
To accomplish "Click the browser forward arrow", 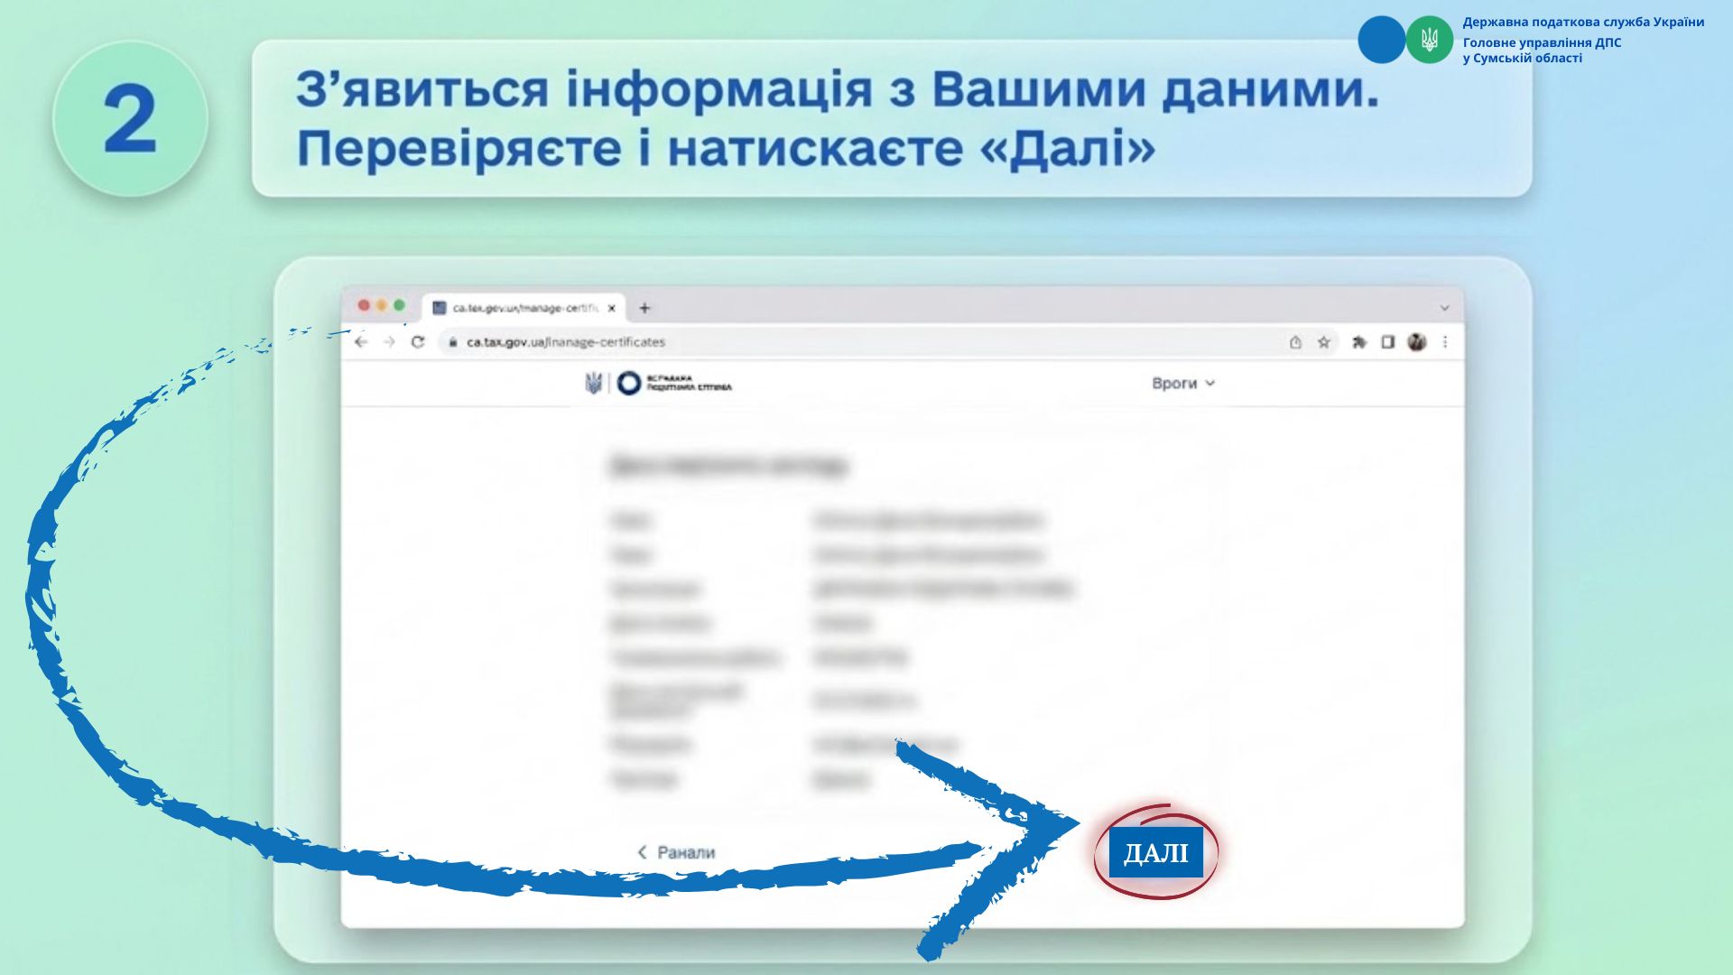I will pyautogui.click(x=389, y=342).
